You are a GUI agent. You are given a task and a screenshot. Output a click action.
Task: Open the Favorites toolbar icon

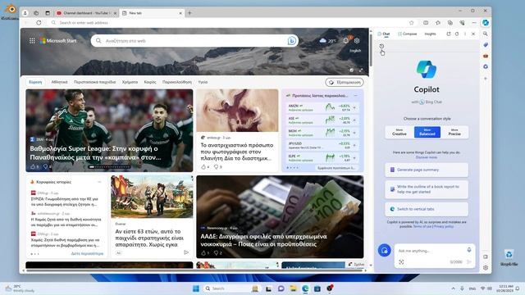(438, 23)
